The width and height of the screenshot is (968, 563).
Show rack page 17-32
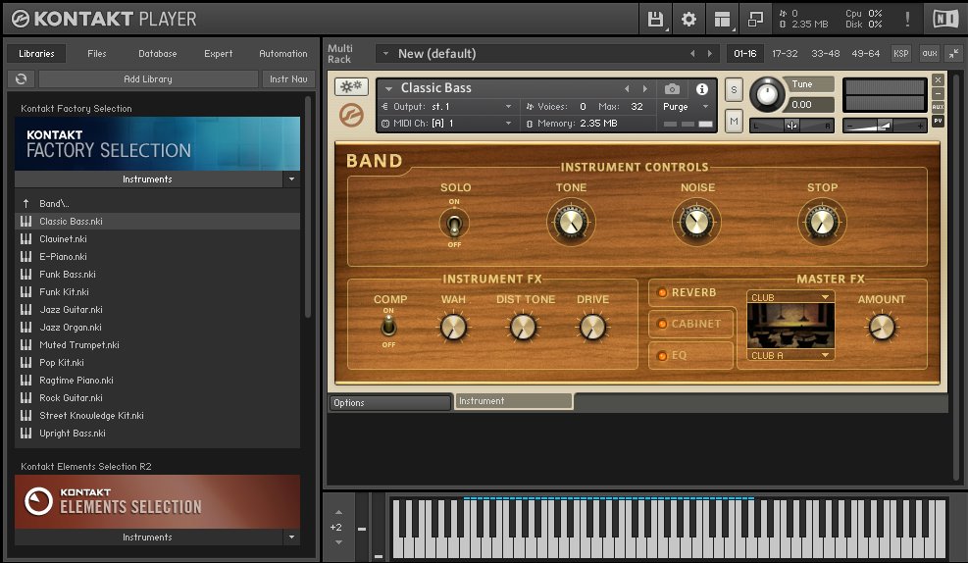point(785,54)
